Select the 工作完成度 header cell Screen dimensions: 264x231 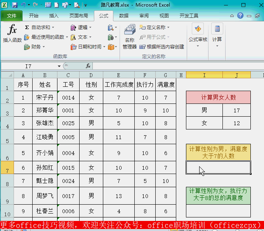[119, 84]
